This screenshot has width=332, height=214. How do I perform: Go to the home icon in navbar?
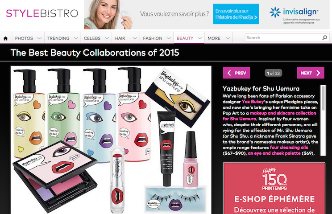[x=6, y=38]
